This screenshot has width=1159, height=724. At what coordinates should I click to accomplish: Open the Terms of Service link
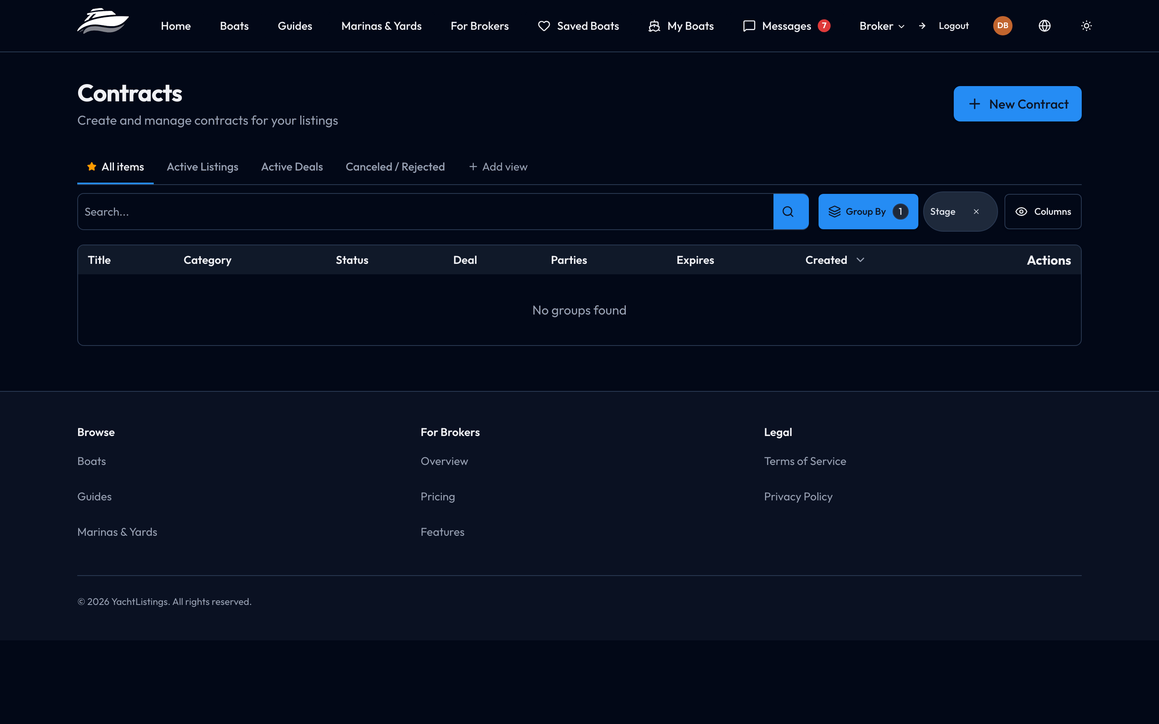pos(805,461)
